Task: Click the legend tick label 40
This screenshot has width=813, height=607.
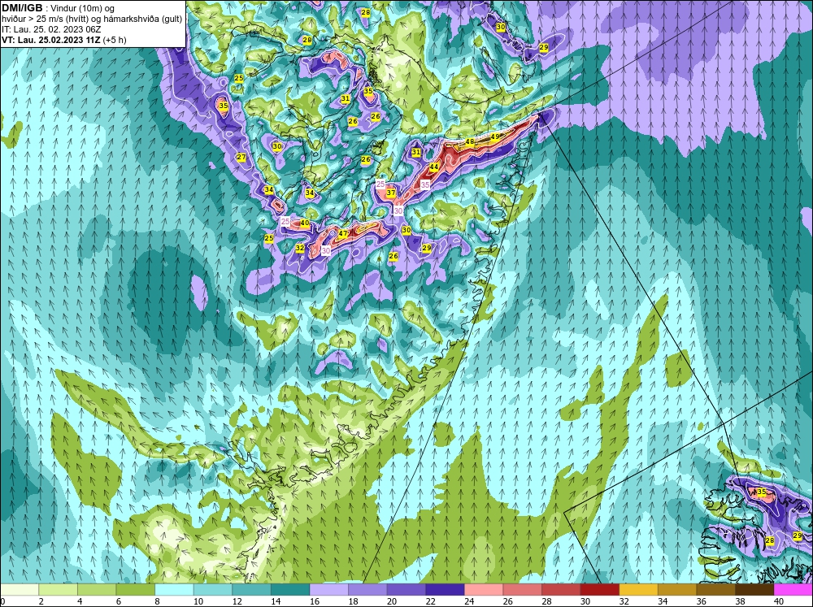Action: tap(778, 600)
